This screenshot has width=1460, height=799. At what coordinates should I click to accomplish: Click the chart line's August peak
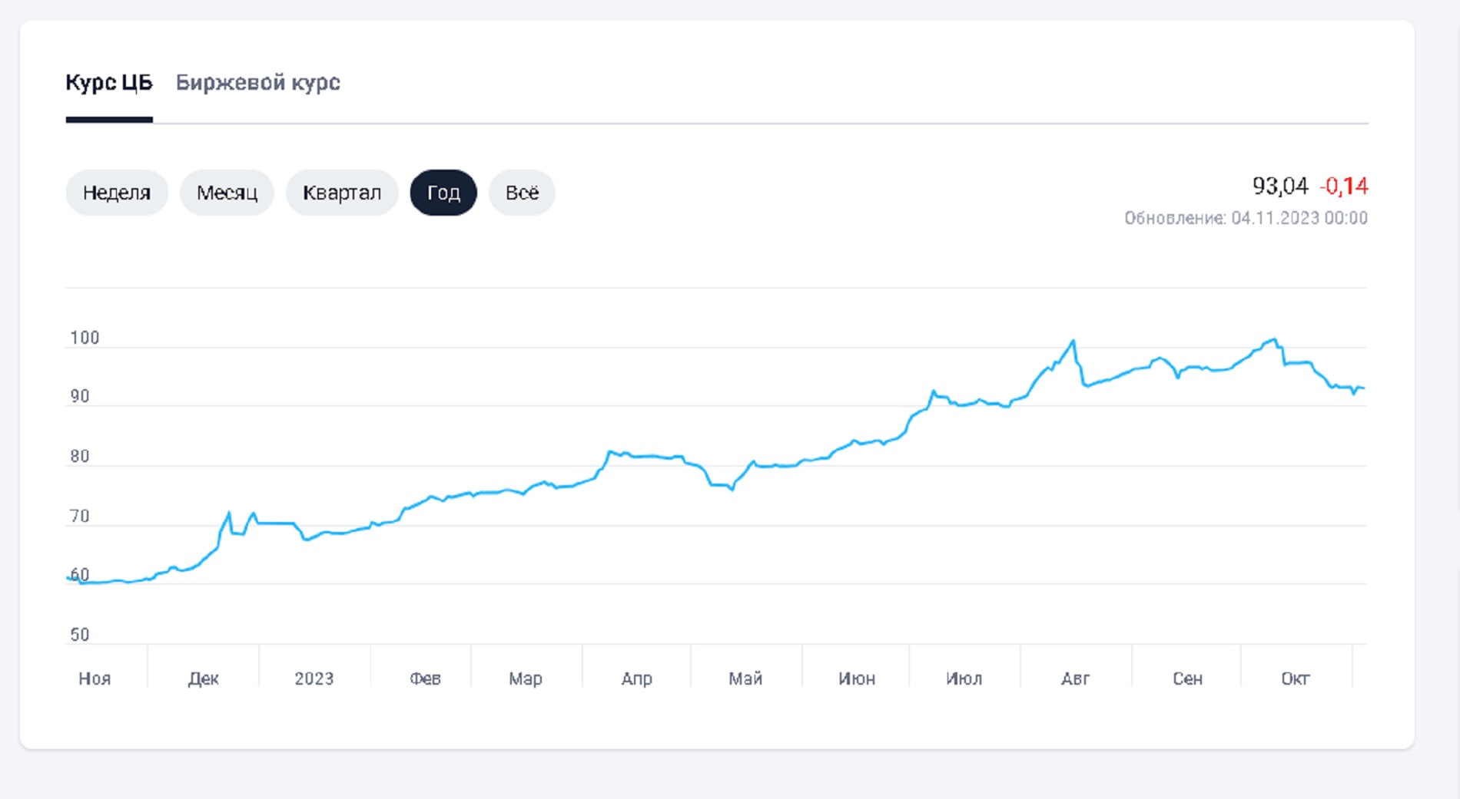[x=1073, y=341]
